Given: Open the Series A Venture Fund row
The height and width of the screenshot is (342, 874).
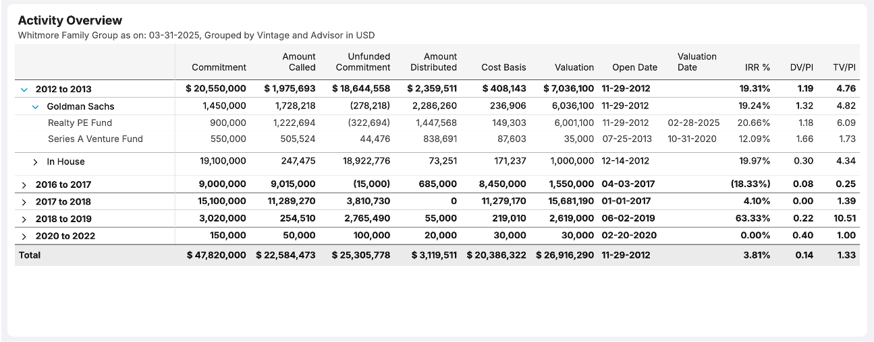Looking at the screenshot, I should click(95, 139).
